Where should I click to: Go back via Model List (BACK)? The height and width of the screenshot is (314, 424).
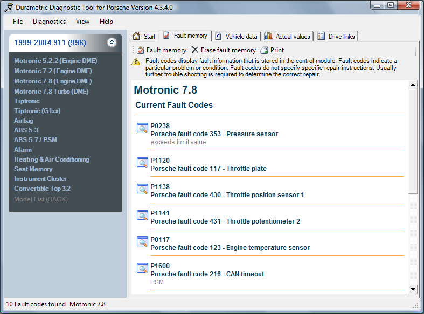tap(41, 199)
